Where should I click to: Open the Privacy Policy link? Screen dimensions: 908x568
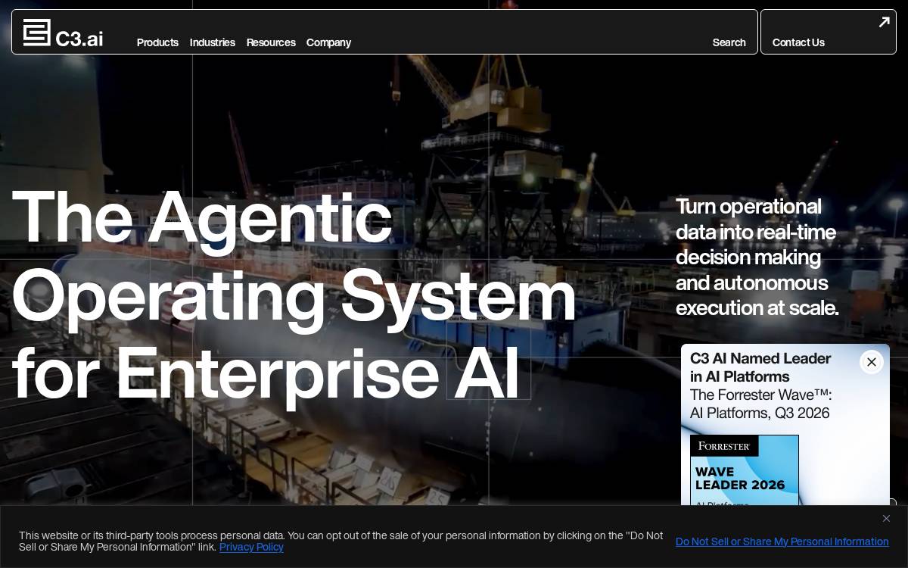(x=251, y=547)
